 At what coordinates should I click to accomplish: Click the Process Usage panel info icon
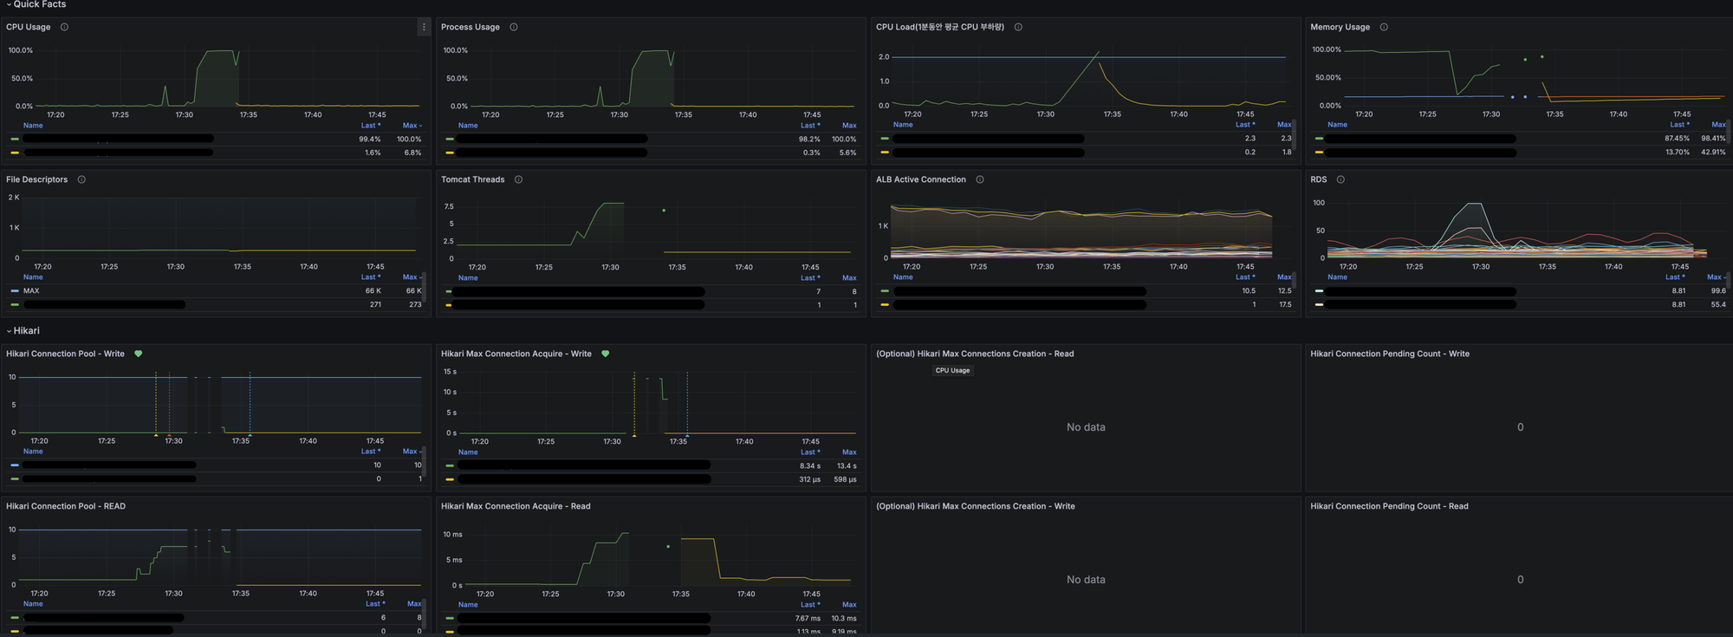coord(514,27)
